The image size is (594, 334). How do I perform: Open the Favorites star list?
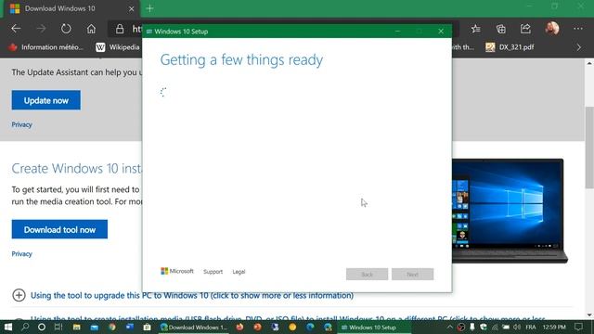point(476,29)
